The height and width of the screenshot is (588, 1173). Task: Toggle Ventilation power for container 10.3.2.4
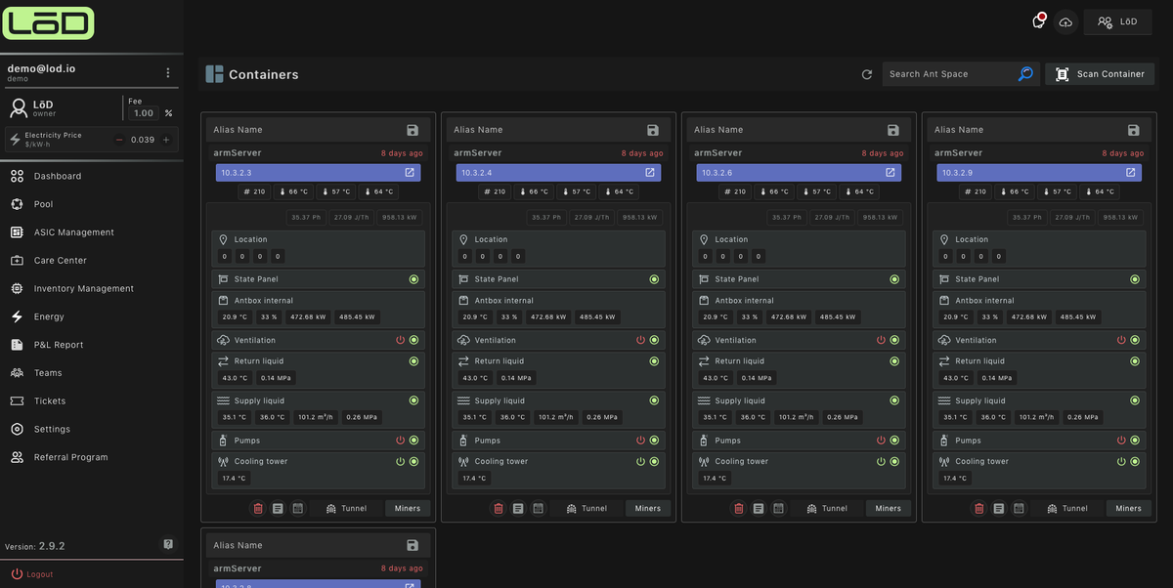pos(640,340)
